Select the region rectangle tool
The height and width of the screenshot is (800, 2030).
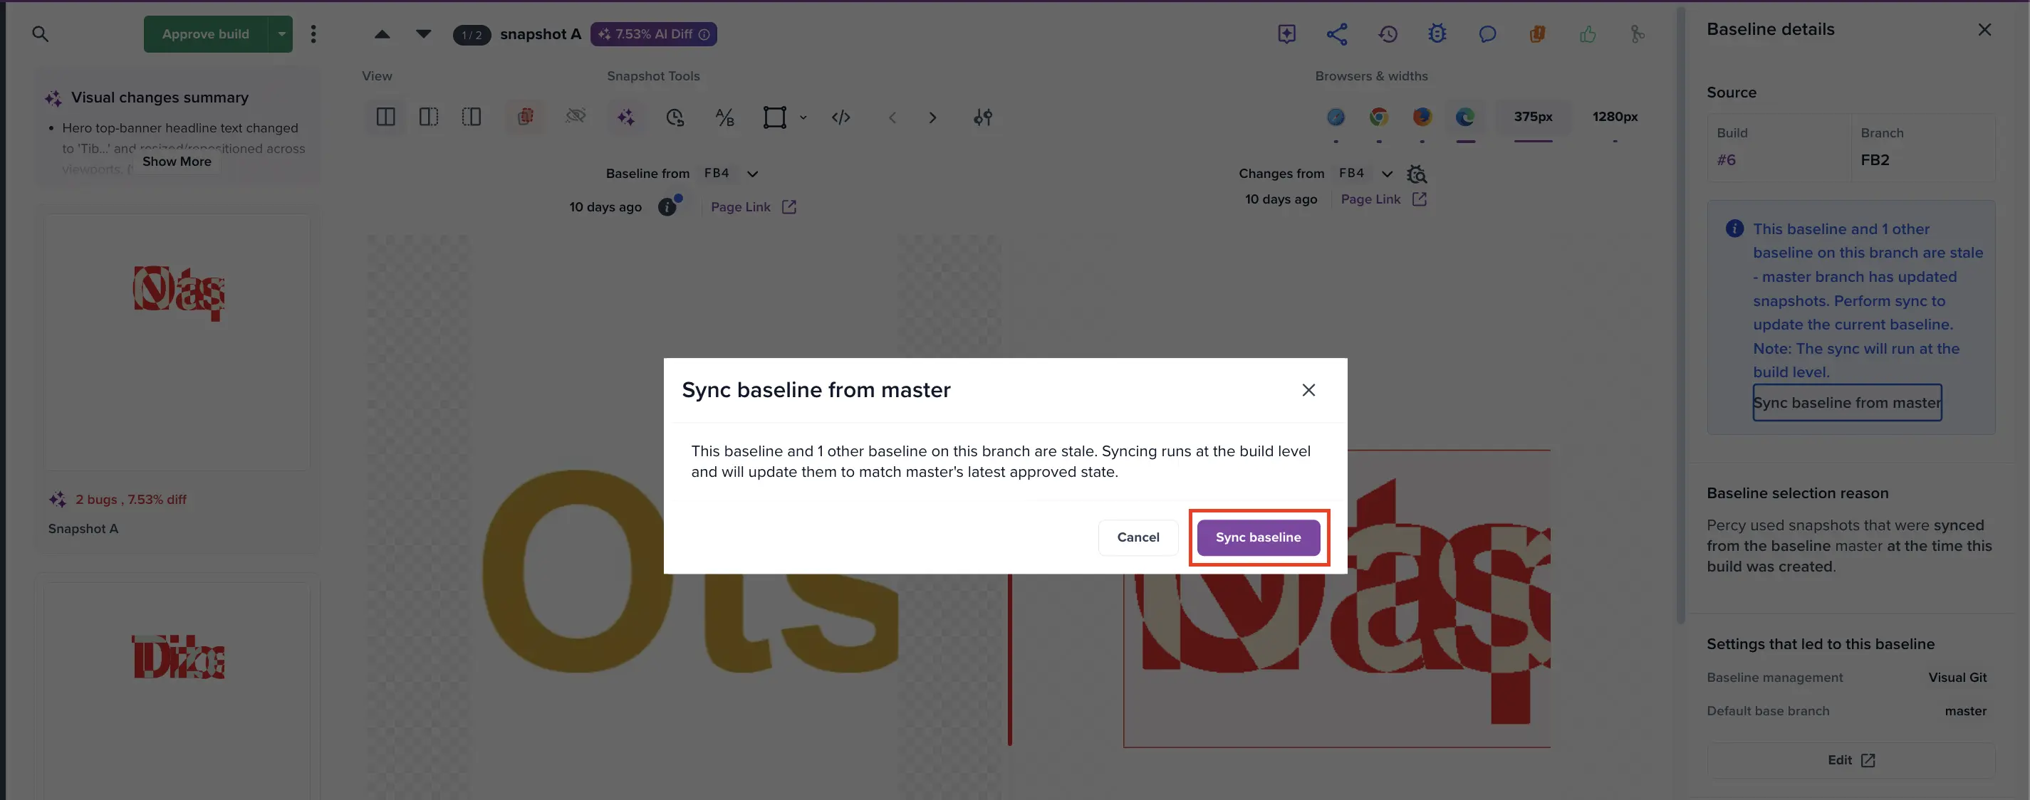tap(775, 117)
